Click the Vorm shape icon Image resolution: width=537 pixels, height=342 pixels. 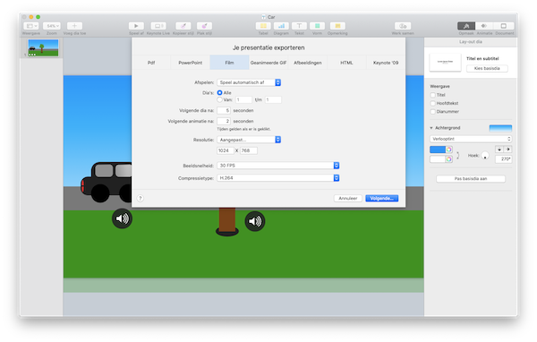[x=317, y=26]
